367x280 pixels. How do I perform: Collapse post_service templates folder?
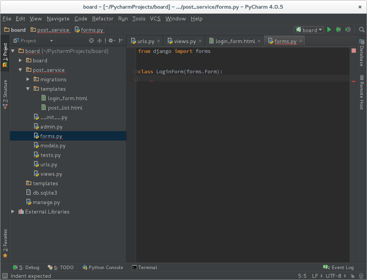(28, 89)
